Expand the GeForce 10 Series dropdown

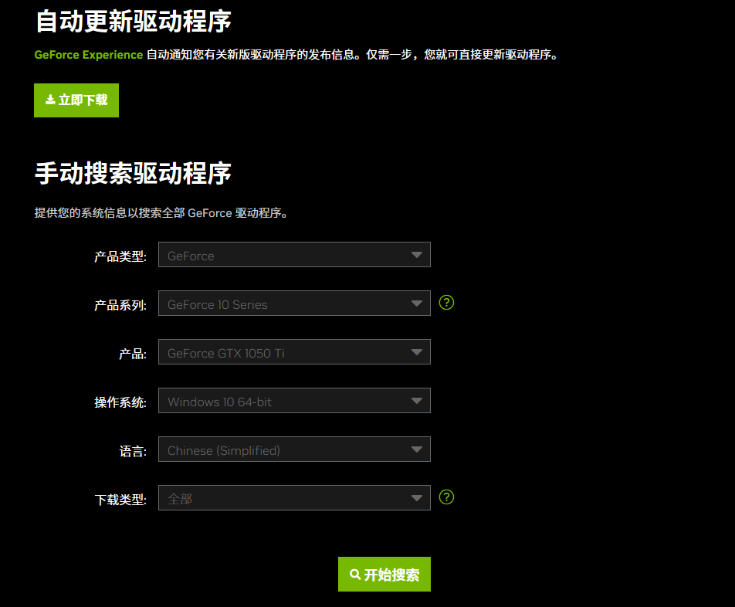pos(293,303)
